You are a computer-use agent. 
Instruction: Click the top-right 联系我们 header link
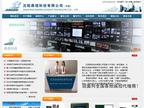(137, 2)
